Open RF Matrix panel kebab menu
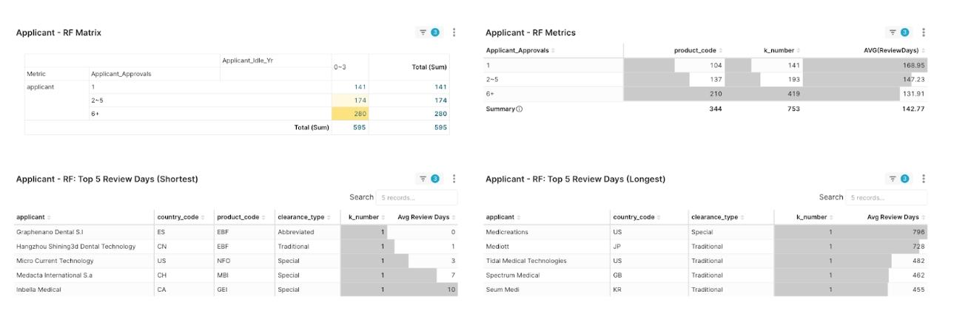Viewport: 954px width, 322px height. coord(454,32)
